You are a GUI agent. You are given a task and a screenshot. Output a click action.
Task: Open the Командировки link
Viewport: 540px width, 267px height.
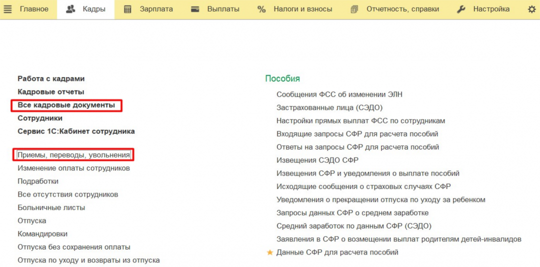tap(42, 234)
